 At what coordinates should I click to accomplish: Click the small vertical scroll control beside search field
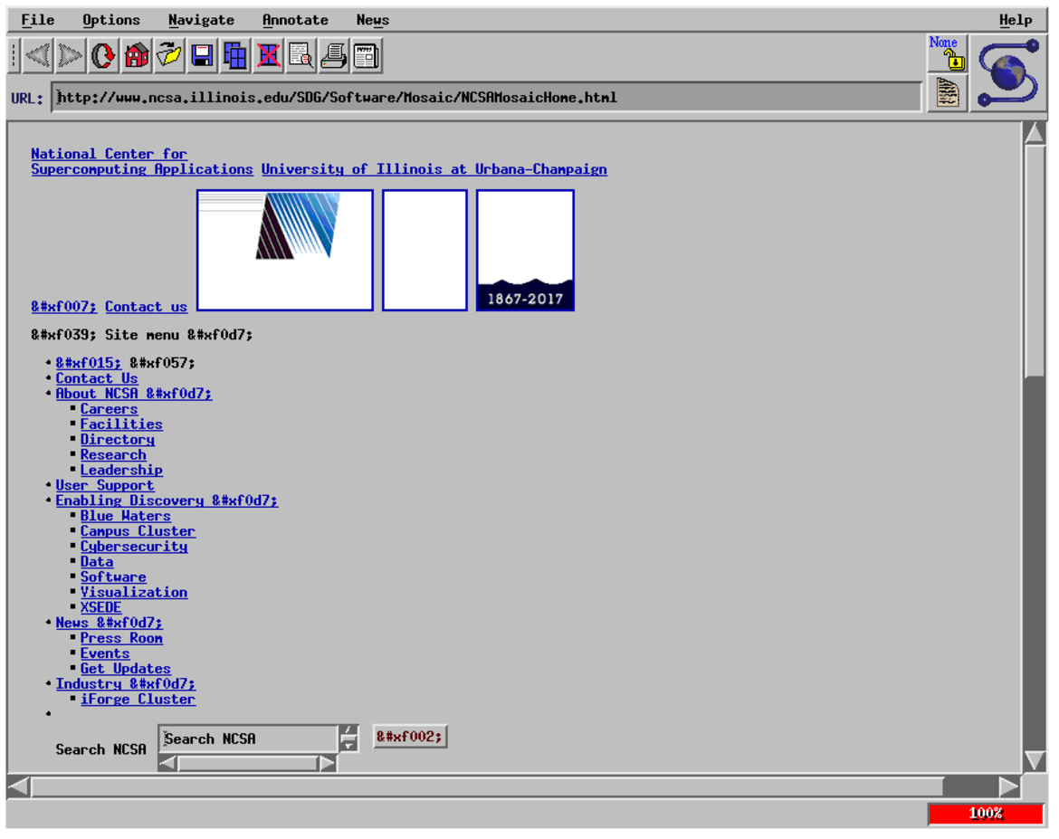point(348,739)
